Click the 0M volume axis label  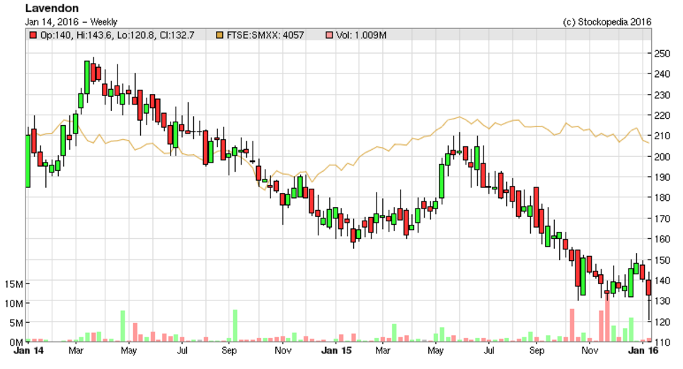(16, 342)
